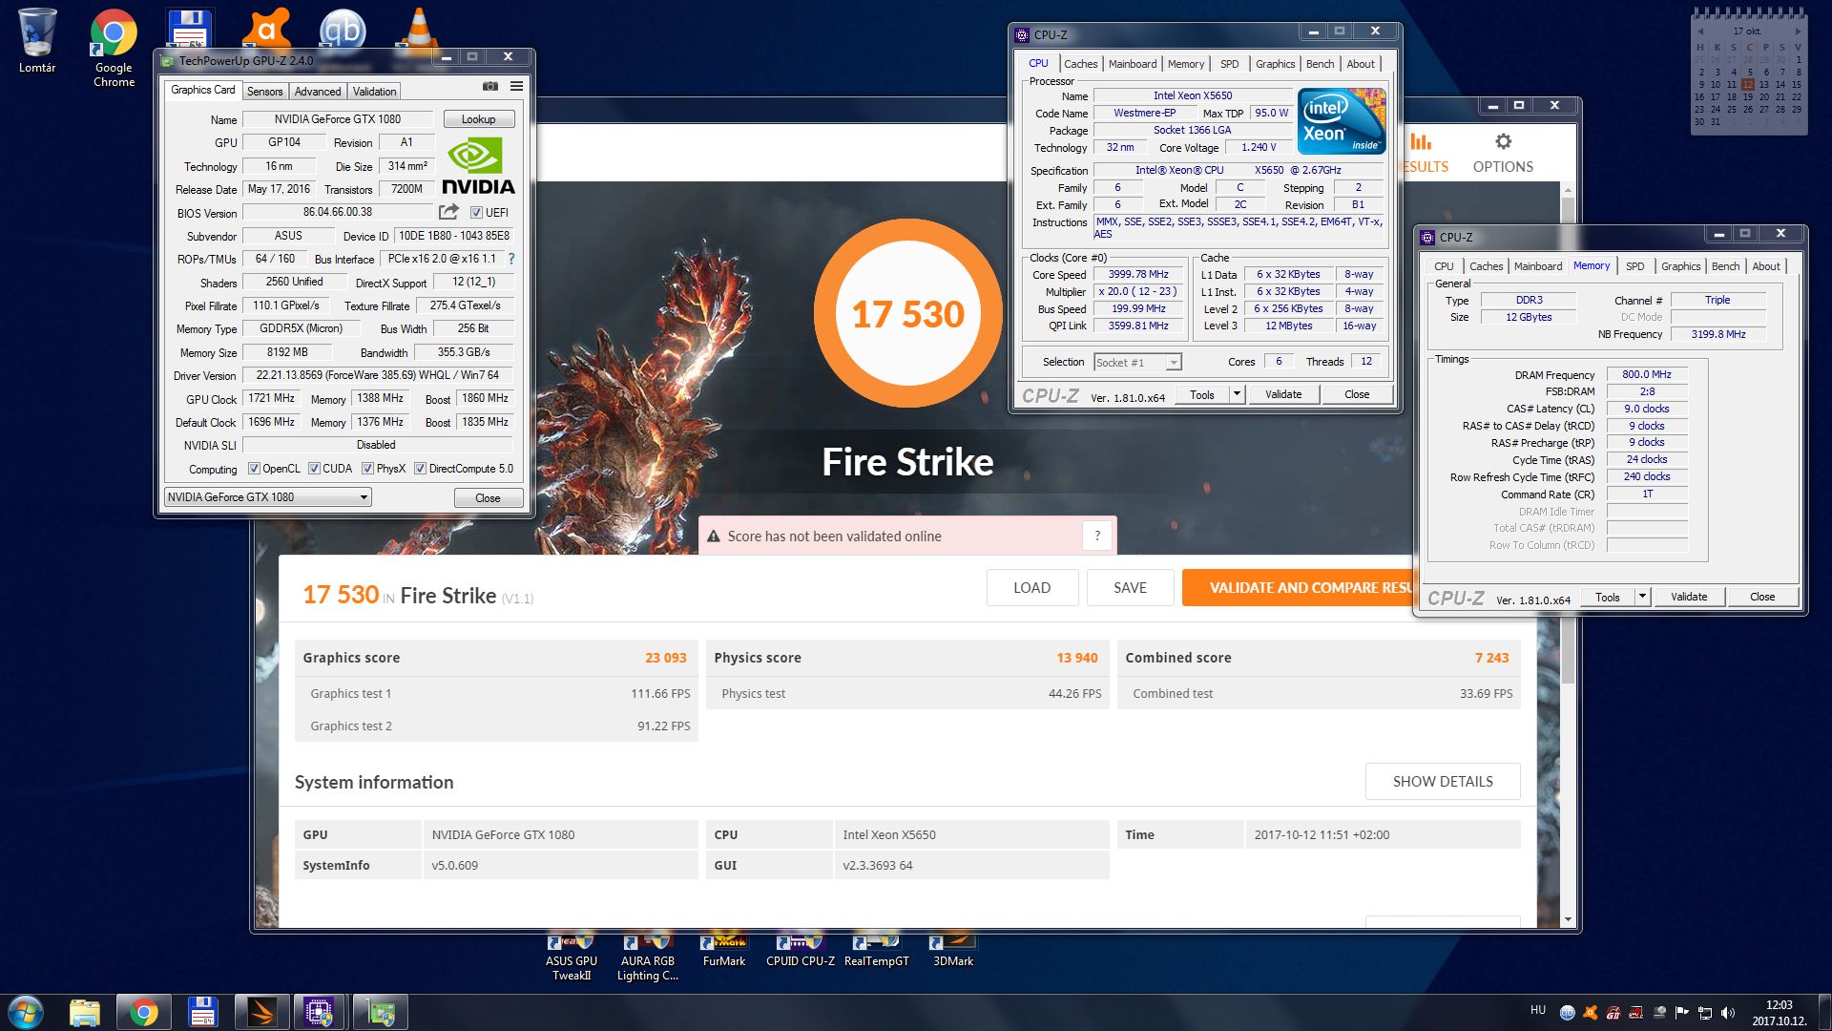Open the GPU-Z hamburger menu icon

tap(516, 87)
